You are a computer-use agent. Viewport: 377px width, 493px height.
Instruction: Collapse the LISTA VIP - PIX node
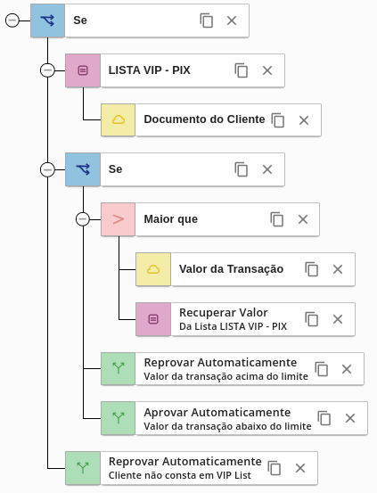pos(47,70)
